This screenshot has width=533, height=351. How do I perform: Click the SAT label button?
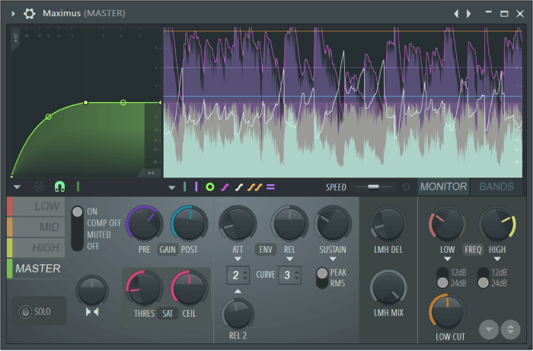click(168, 314)
